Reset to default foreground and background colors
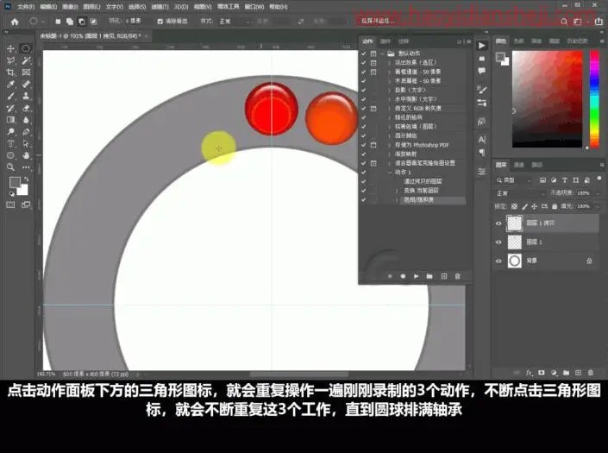Image resolution: width=608 pixels, height=453 pixels. 12,193
